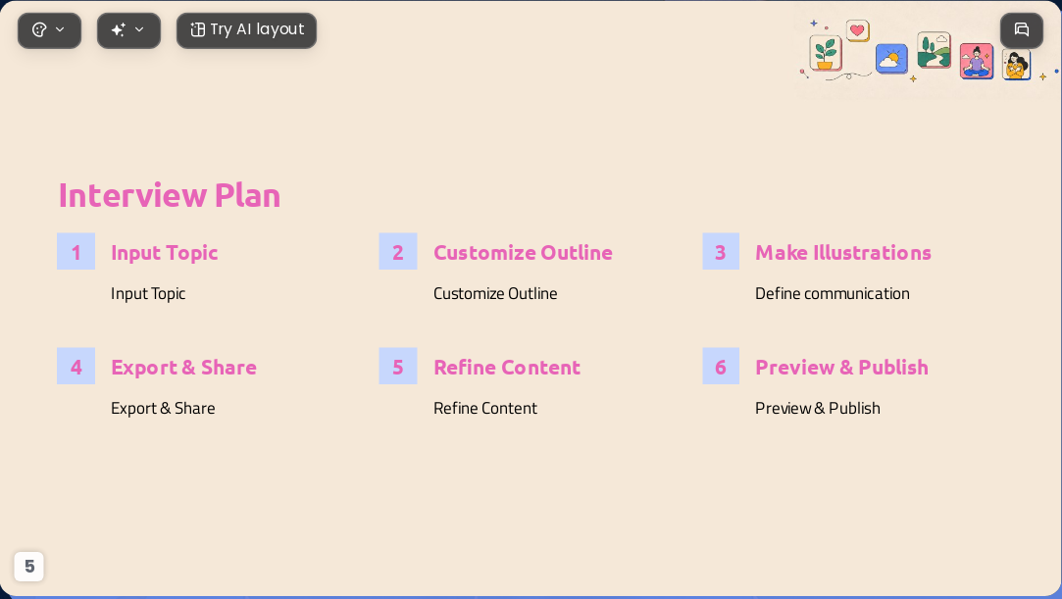The image size is (1062, 599).
Task: Select the Interview Plan slide title
Action: [x=170, y=196]
